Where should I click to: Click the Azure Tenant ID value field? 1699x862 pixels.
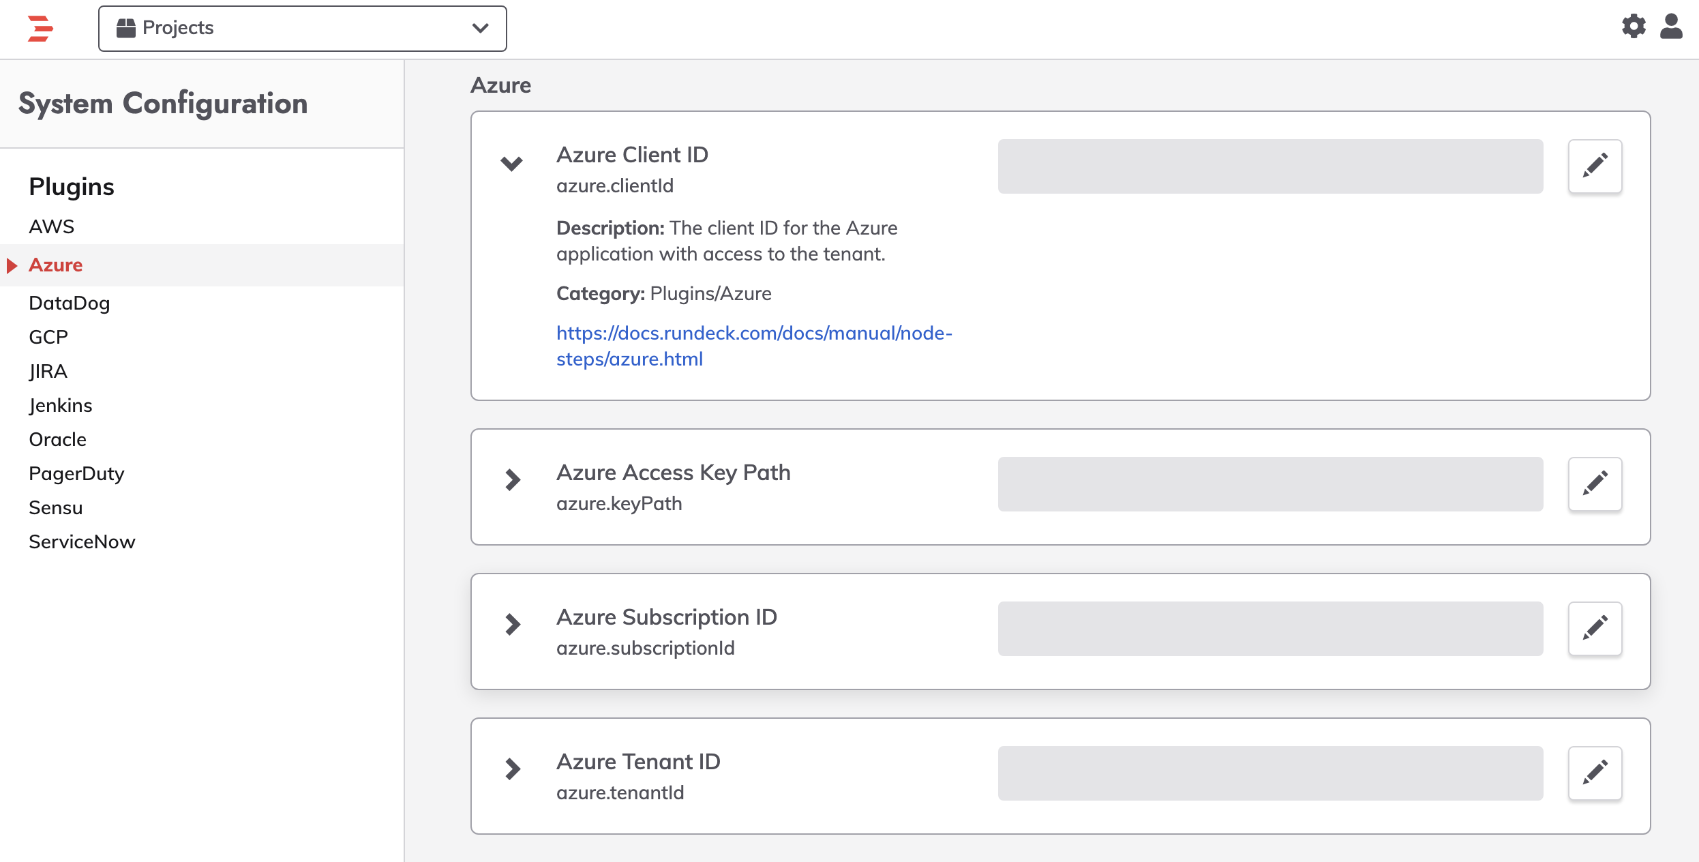[x=1270, y=773]
